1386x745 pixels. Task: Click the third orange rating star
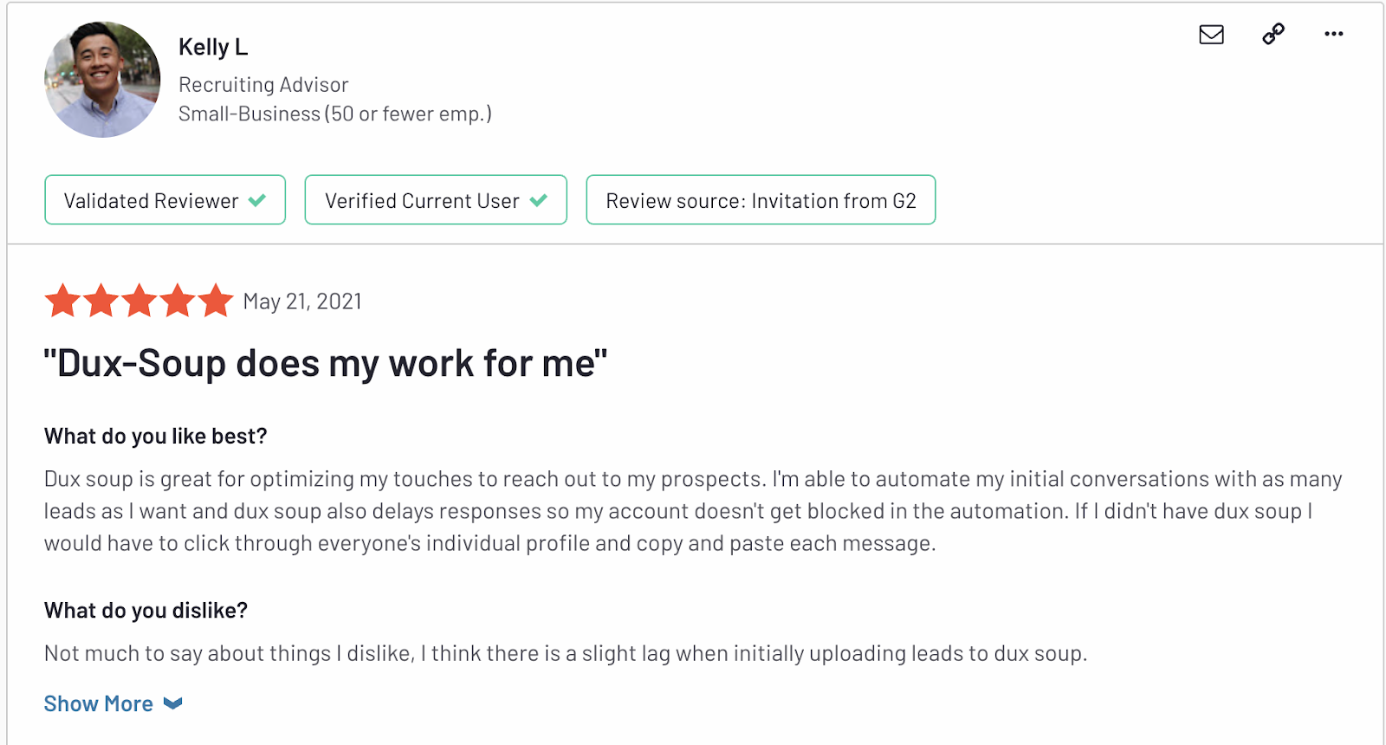click(x=139, y=301)
